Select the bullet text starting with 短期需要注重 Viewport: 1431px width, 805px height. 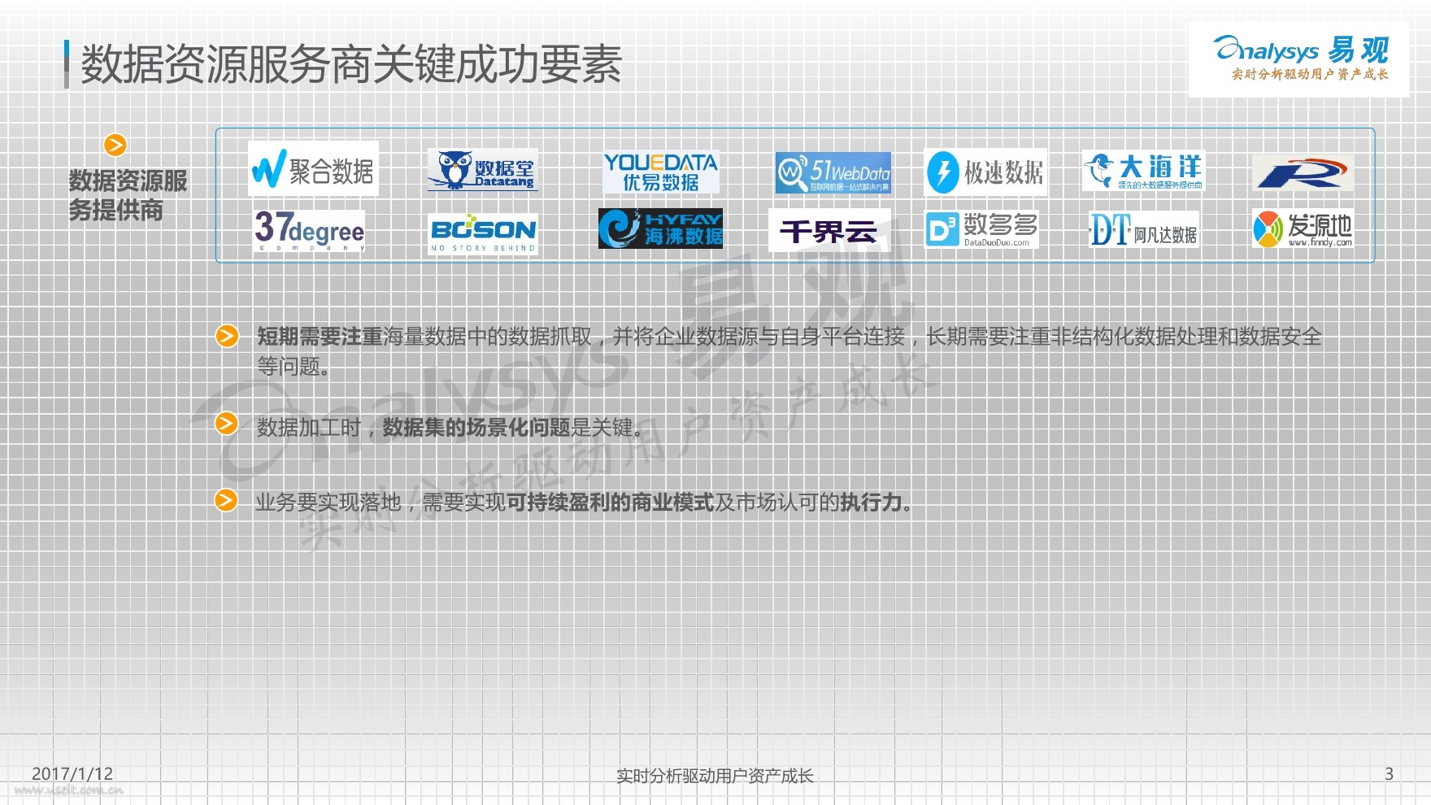[789, 350]
